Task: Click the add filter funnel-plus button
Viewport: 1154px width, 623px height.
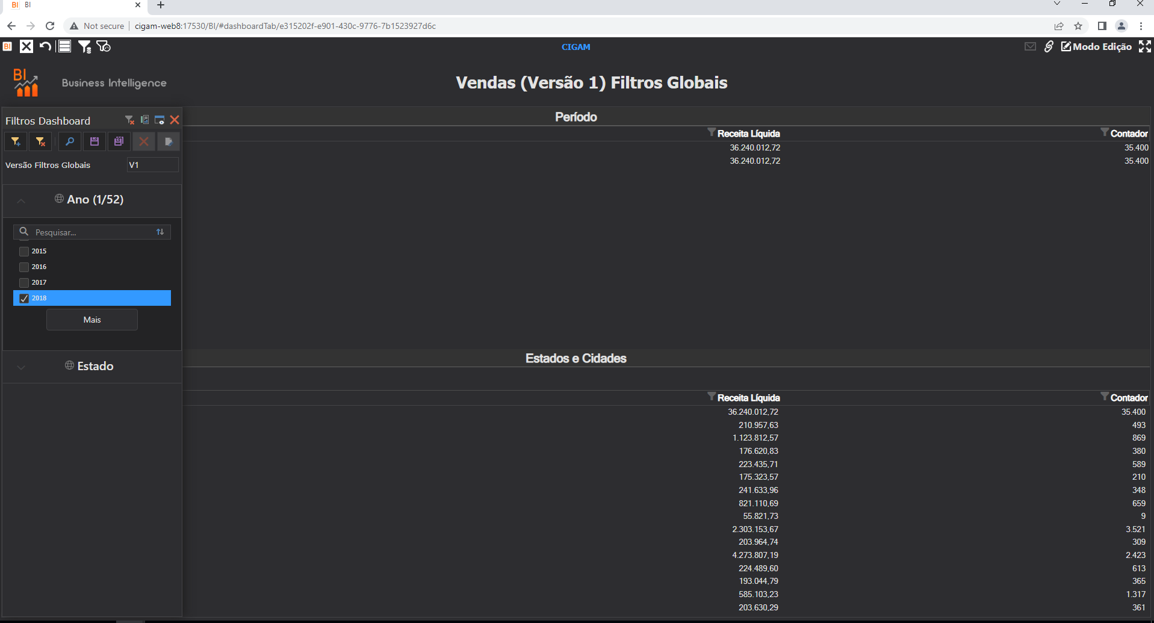Action: (x=16, y=141)
